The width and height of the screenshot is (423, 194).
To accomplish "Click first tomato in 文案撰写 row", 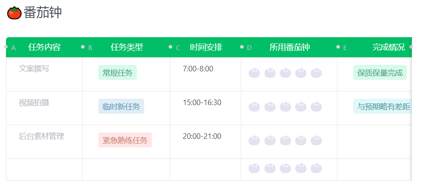I will tap(254, 73).
